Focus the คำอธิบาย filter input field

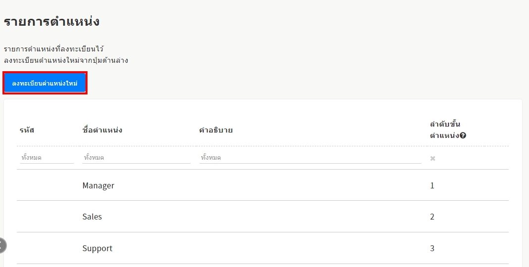click(310, 158)
